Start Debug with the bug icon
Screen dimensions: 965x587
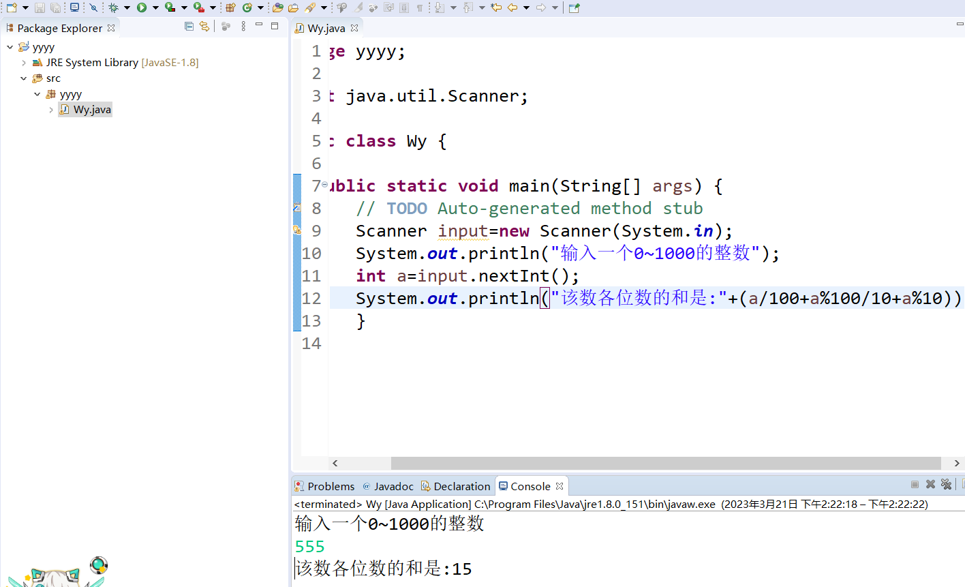[113, 7]
